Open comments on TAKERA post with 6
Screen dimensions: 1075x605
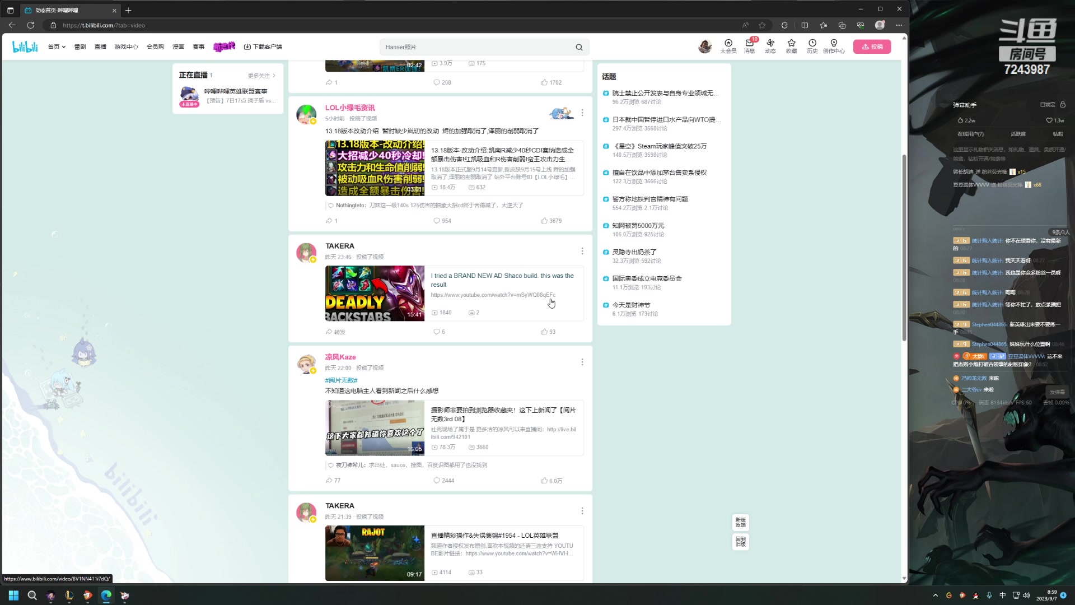click(439, 332)
